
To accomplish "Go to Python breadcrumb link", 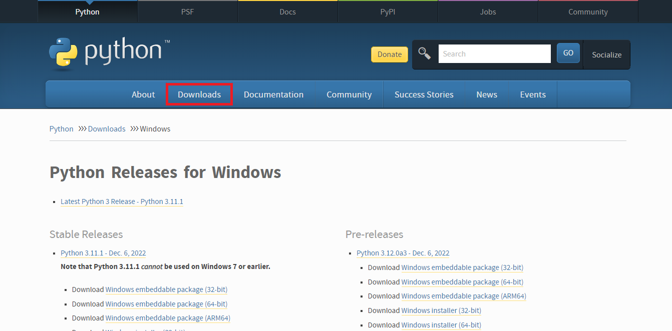I will pos(62,129).
